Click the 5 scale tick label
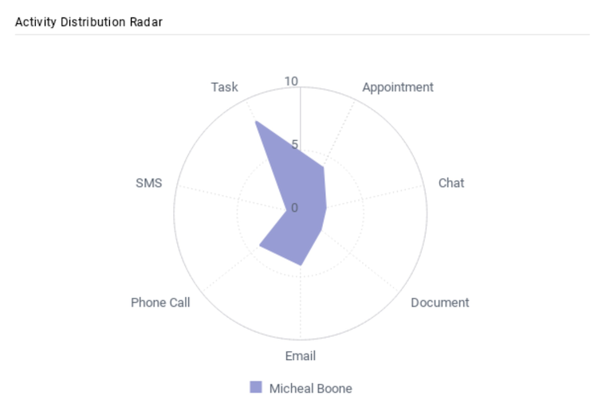This screenshot has height=407, width=602. 294,144
